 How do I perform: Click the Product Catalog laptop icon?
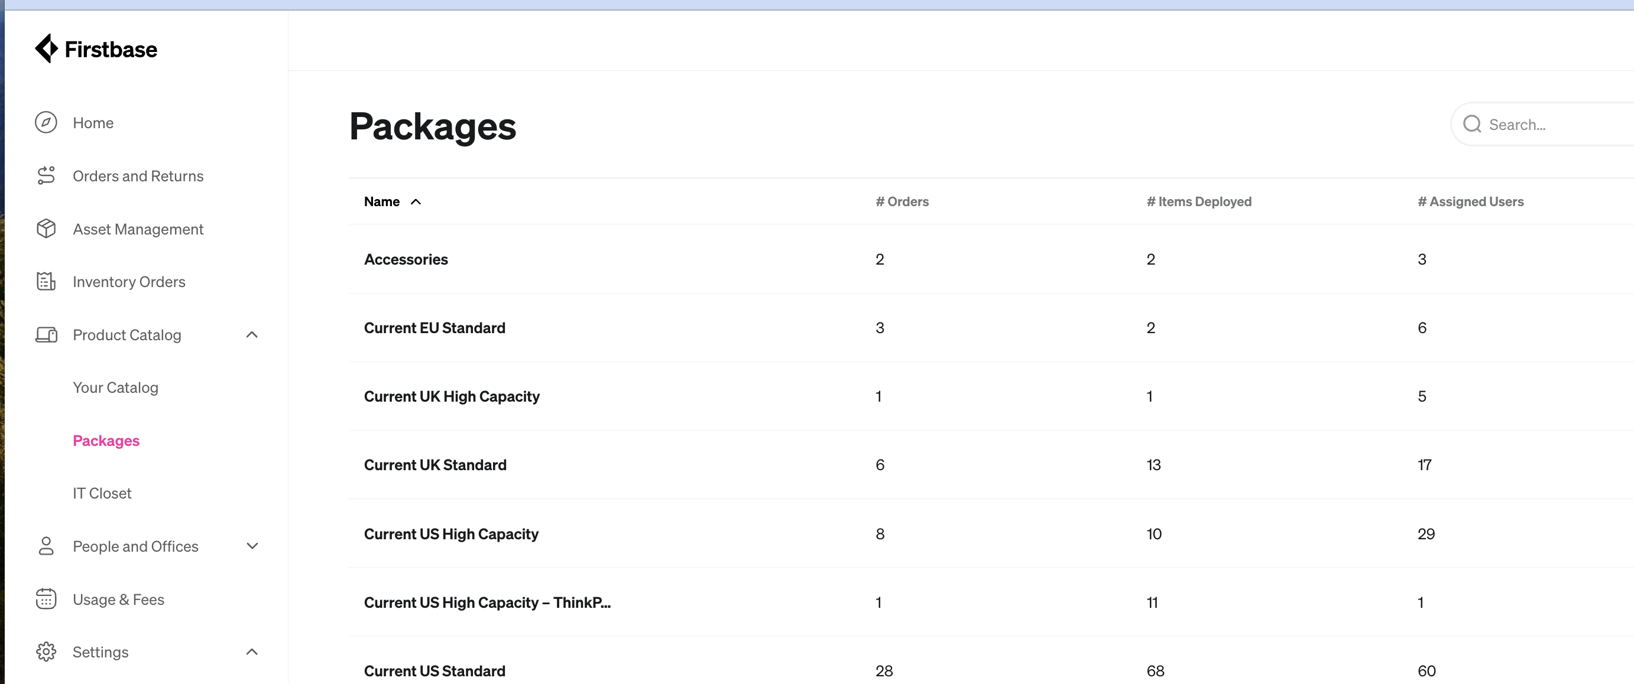(x=46, y=335)
